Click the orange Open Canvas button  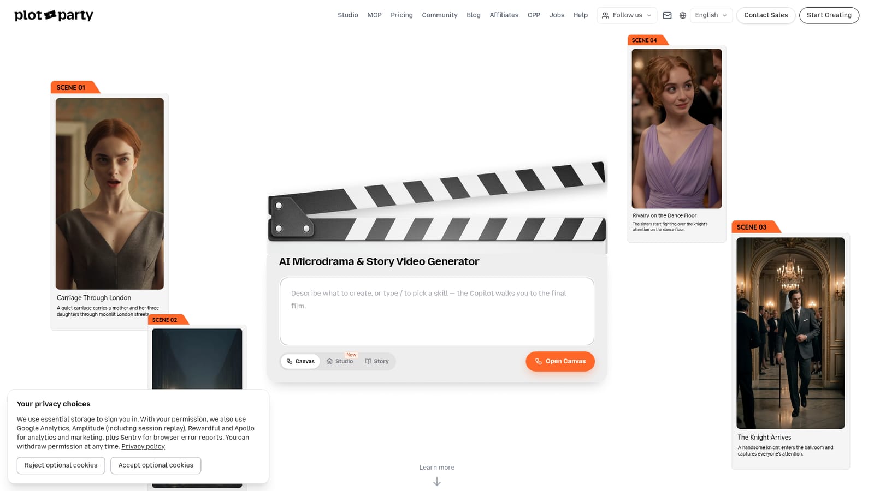click(560, 361)
